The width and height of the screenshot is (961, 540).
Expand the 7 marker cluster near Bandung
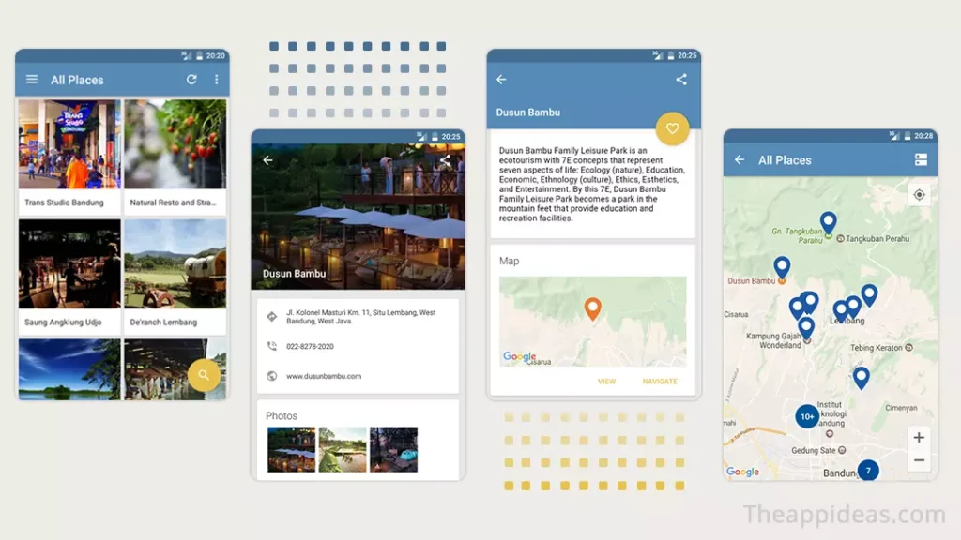(869, 472)
